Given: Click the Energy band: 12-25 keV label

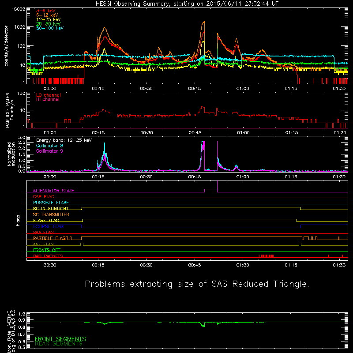Looking at the screenshot, I should (x=64, y=140).
